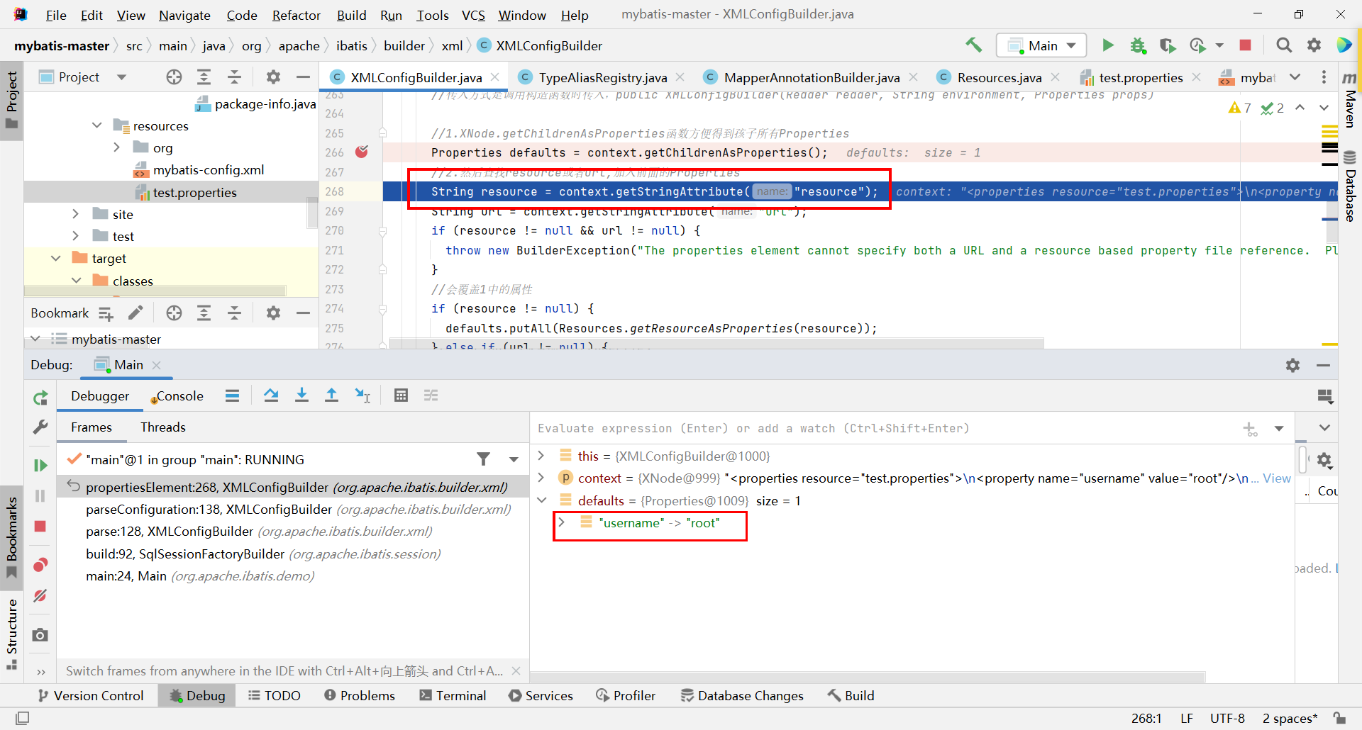1362x730 pixels.
Task: Select opened file in Project panel target icon
Action: point(174,77)
